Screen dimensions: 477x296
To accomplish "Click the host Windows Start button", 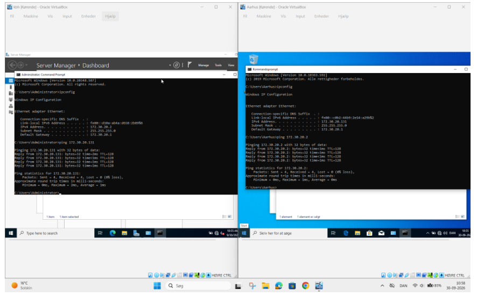I will click(x=157, y=286).
